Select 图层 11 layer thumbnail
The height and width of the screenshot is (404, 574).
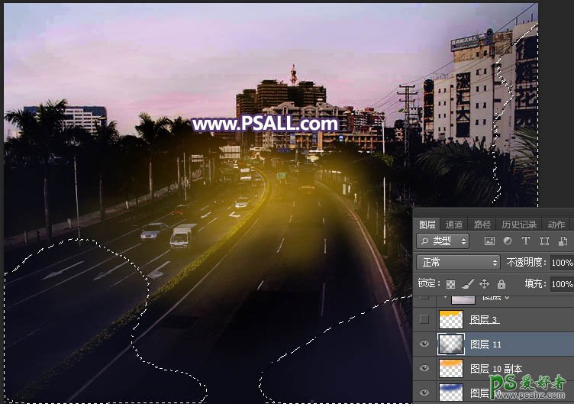click(450, 344)
